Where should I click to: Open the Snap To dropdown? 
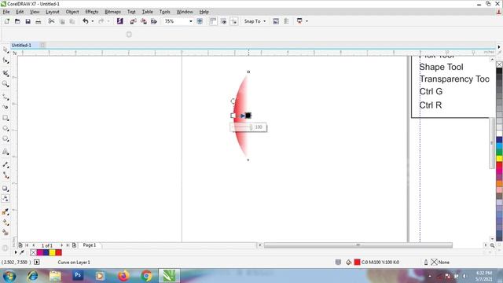pyautogui.click(x=255, y=21)
